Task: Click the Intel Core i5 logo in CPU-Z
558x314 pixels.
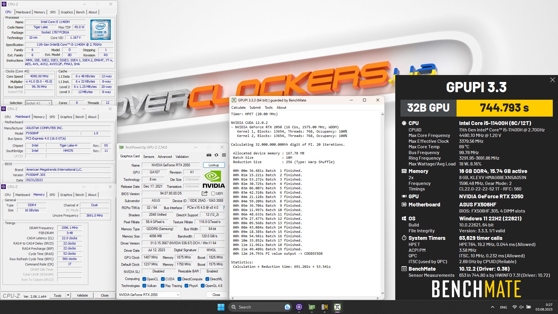Action: (x=101, y=30)
